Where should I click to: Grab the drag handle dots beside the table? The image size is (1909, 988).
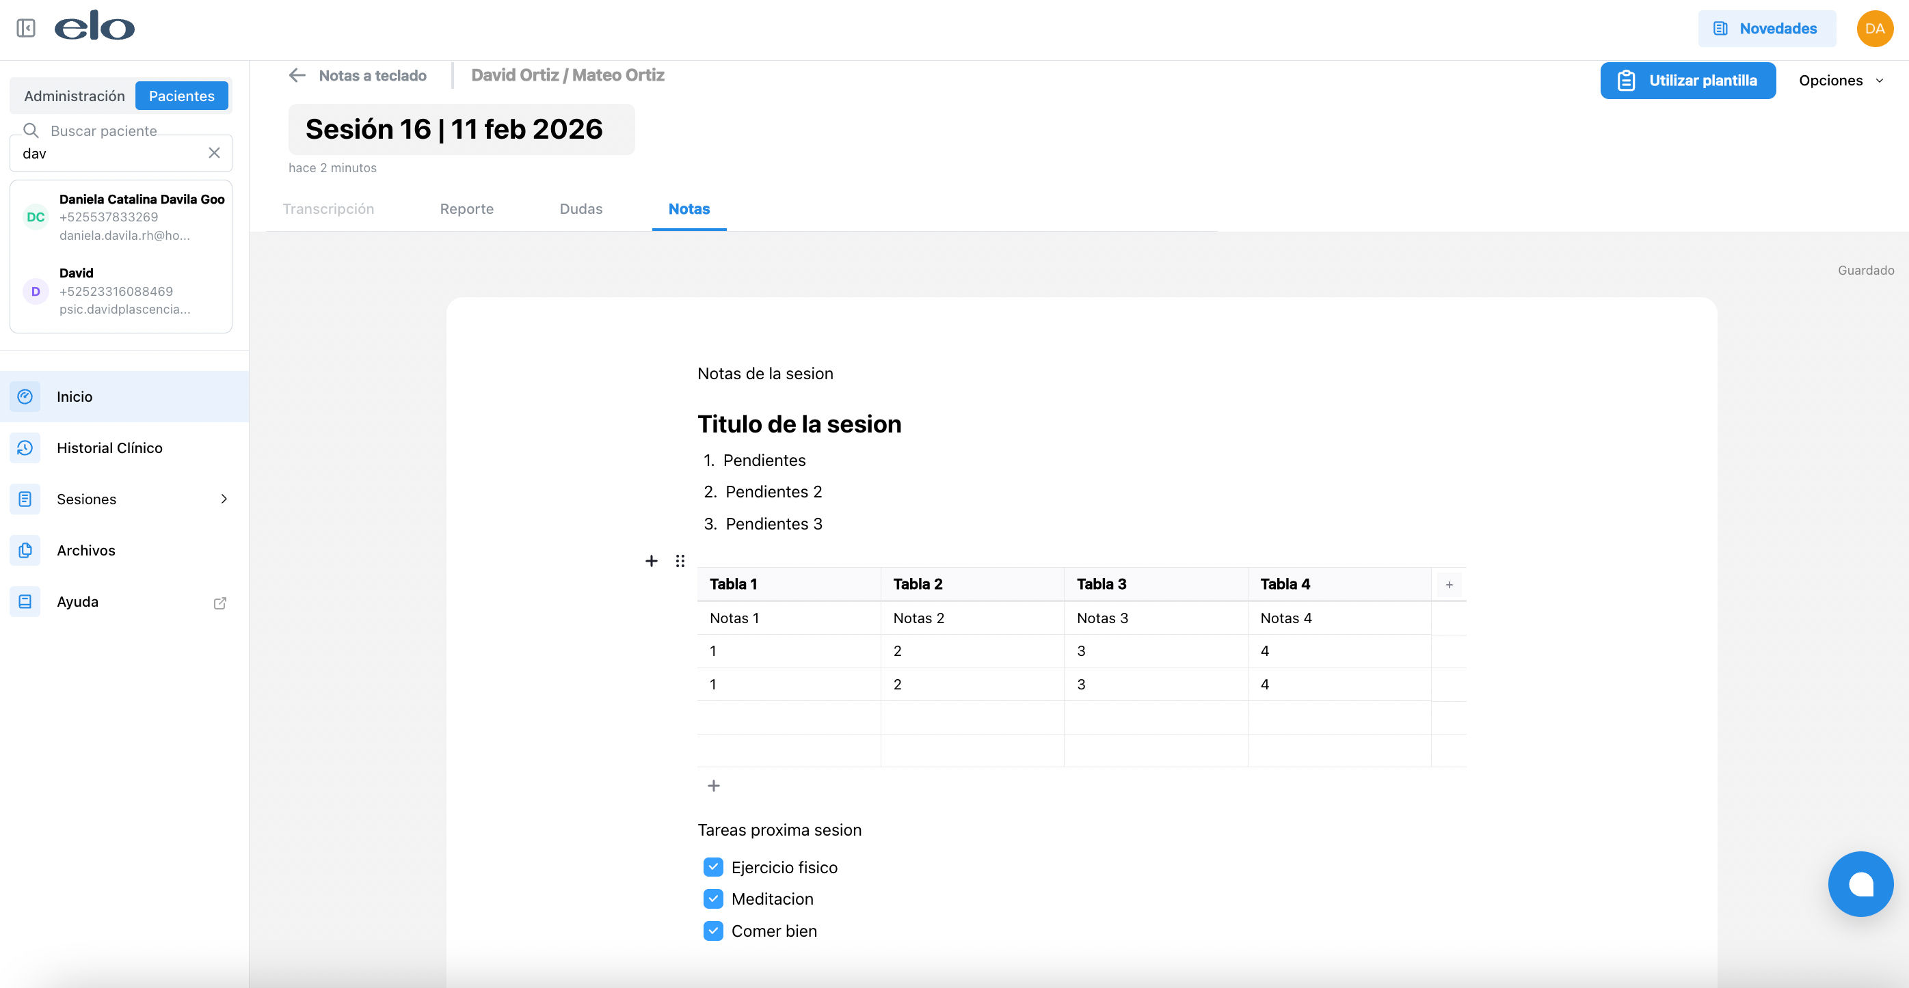tap(680, 561)
